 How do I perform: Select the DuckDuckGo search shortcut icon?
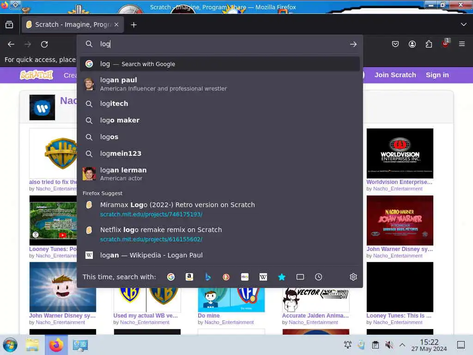226,277
